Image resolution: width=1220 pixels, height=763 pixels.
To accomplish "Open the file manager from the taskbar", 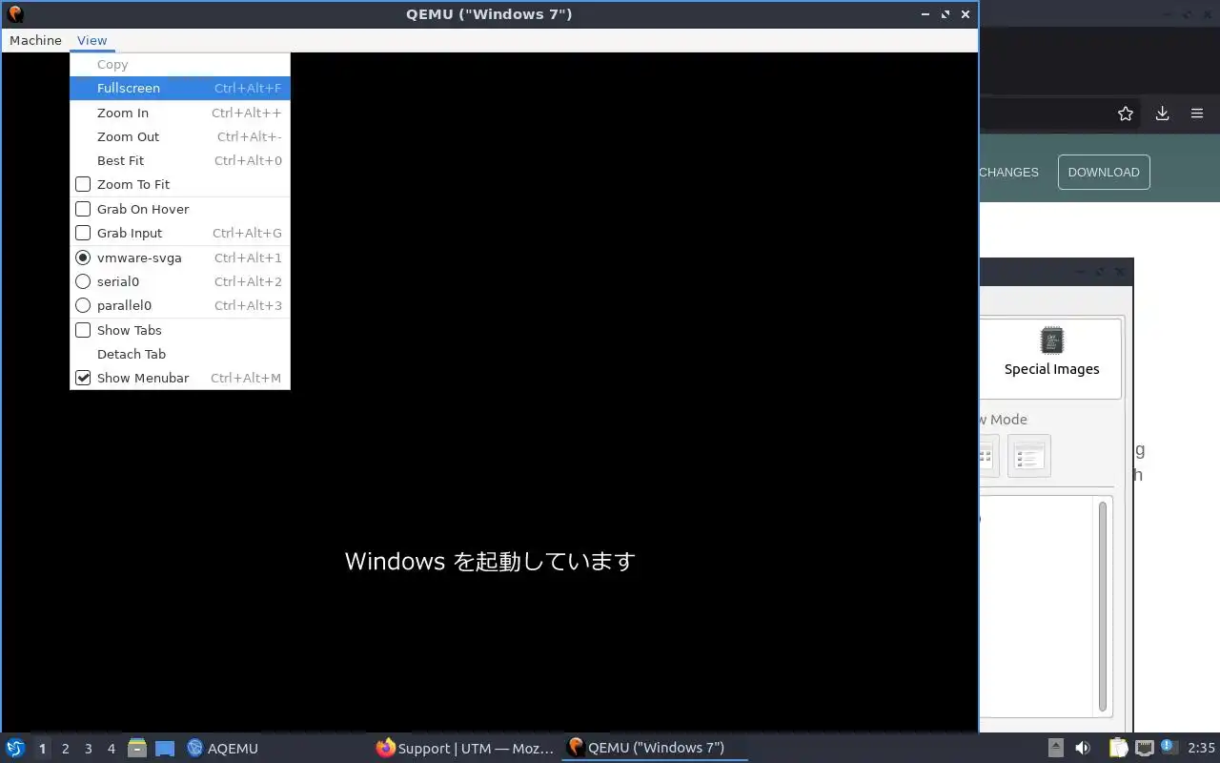I will coord(136,748).
